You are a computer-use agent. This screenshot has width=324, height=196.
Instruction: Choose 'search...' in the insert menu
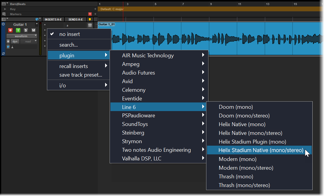click(79, 45)
